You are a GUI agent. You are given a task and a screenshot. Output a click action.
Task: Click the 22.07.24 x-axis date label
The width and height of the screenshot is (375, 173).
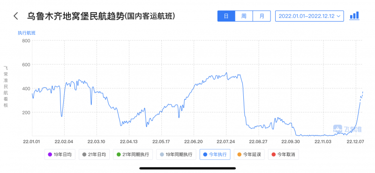pos(226,142)
